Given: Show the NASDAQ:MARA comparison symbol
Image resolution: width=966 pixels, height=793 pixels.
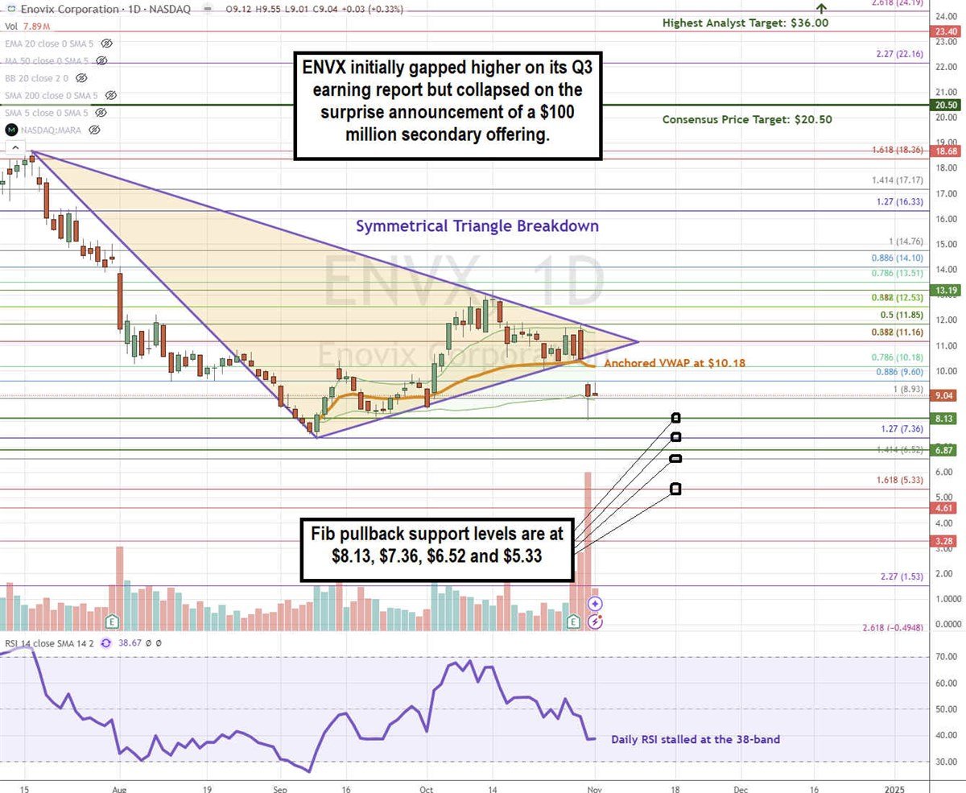Looking at the screenshot, I should (x=94, y=130).
